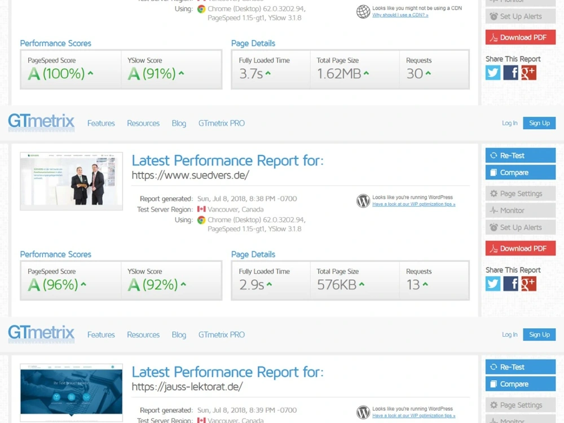Screen dimensions: 564x423
Task: Click the Google+ share icon
Action: click(x=528, y=284)
